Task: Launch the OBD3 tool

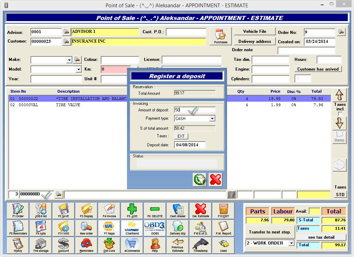Action: click(x=155, y=228)
